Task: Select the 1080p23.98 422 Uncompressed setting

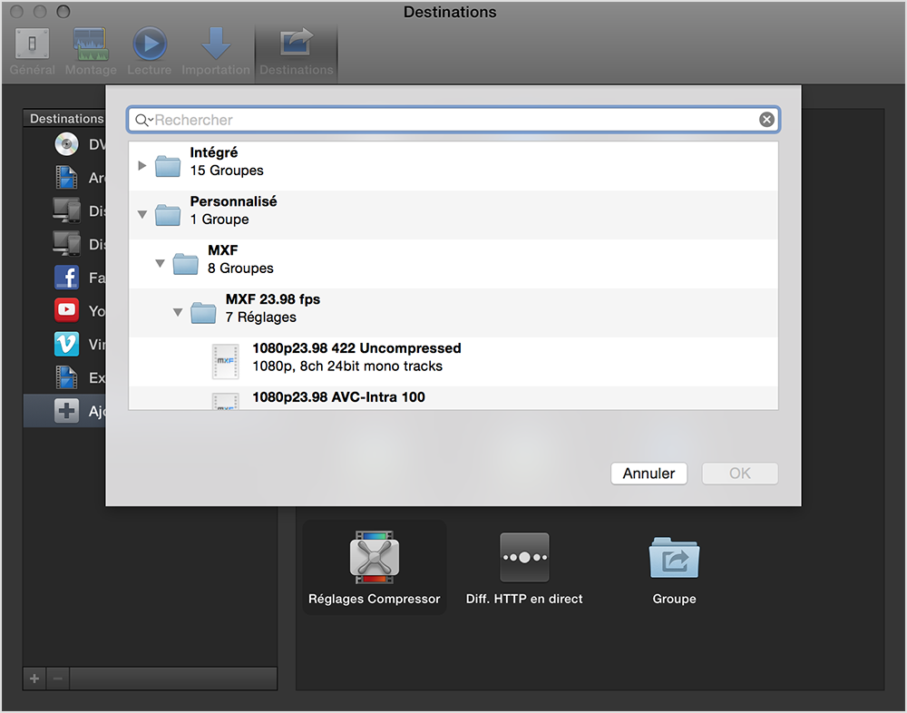Action: coord(356,356)
